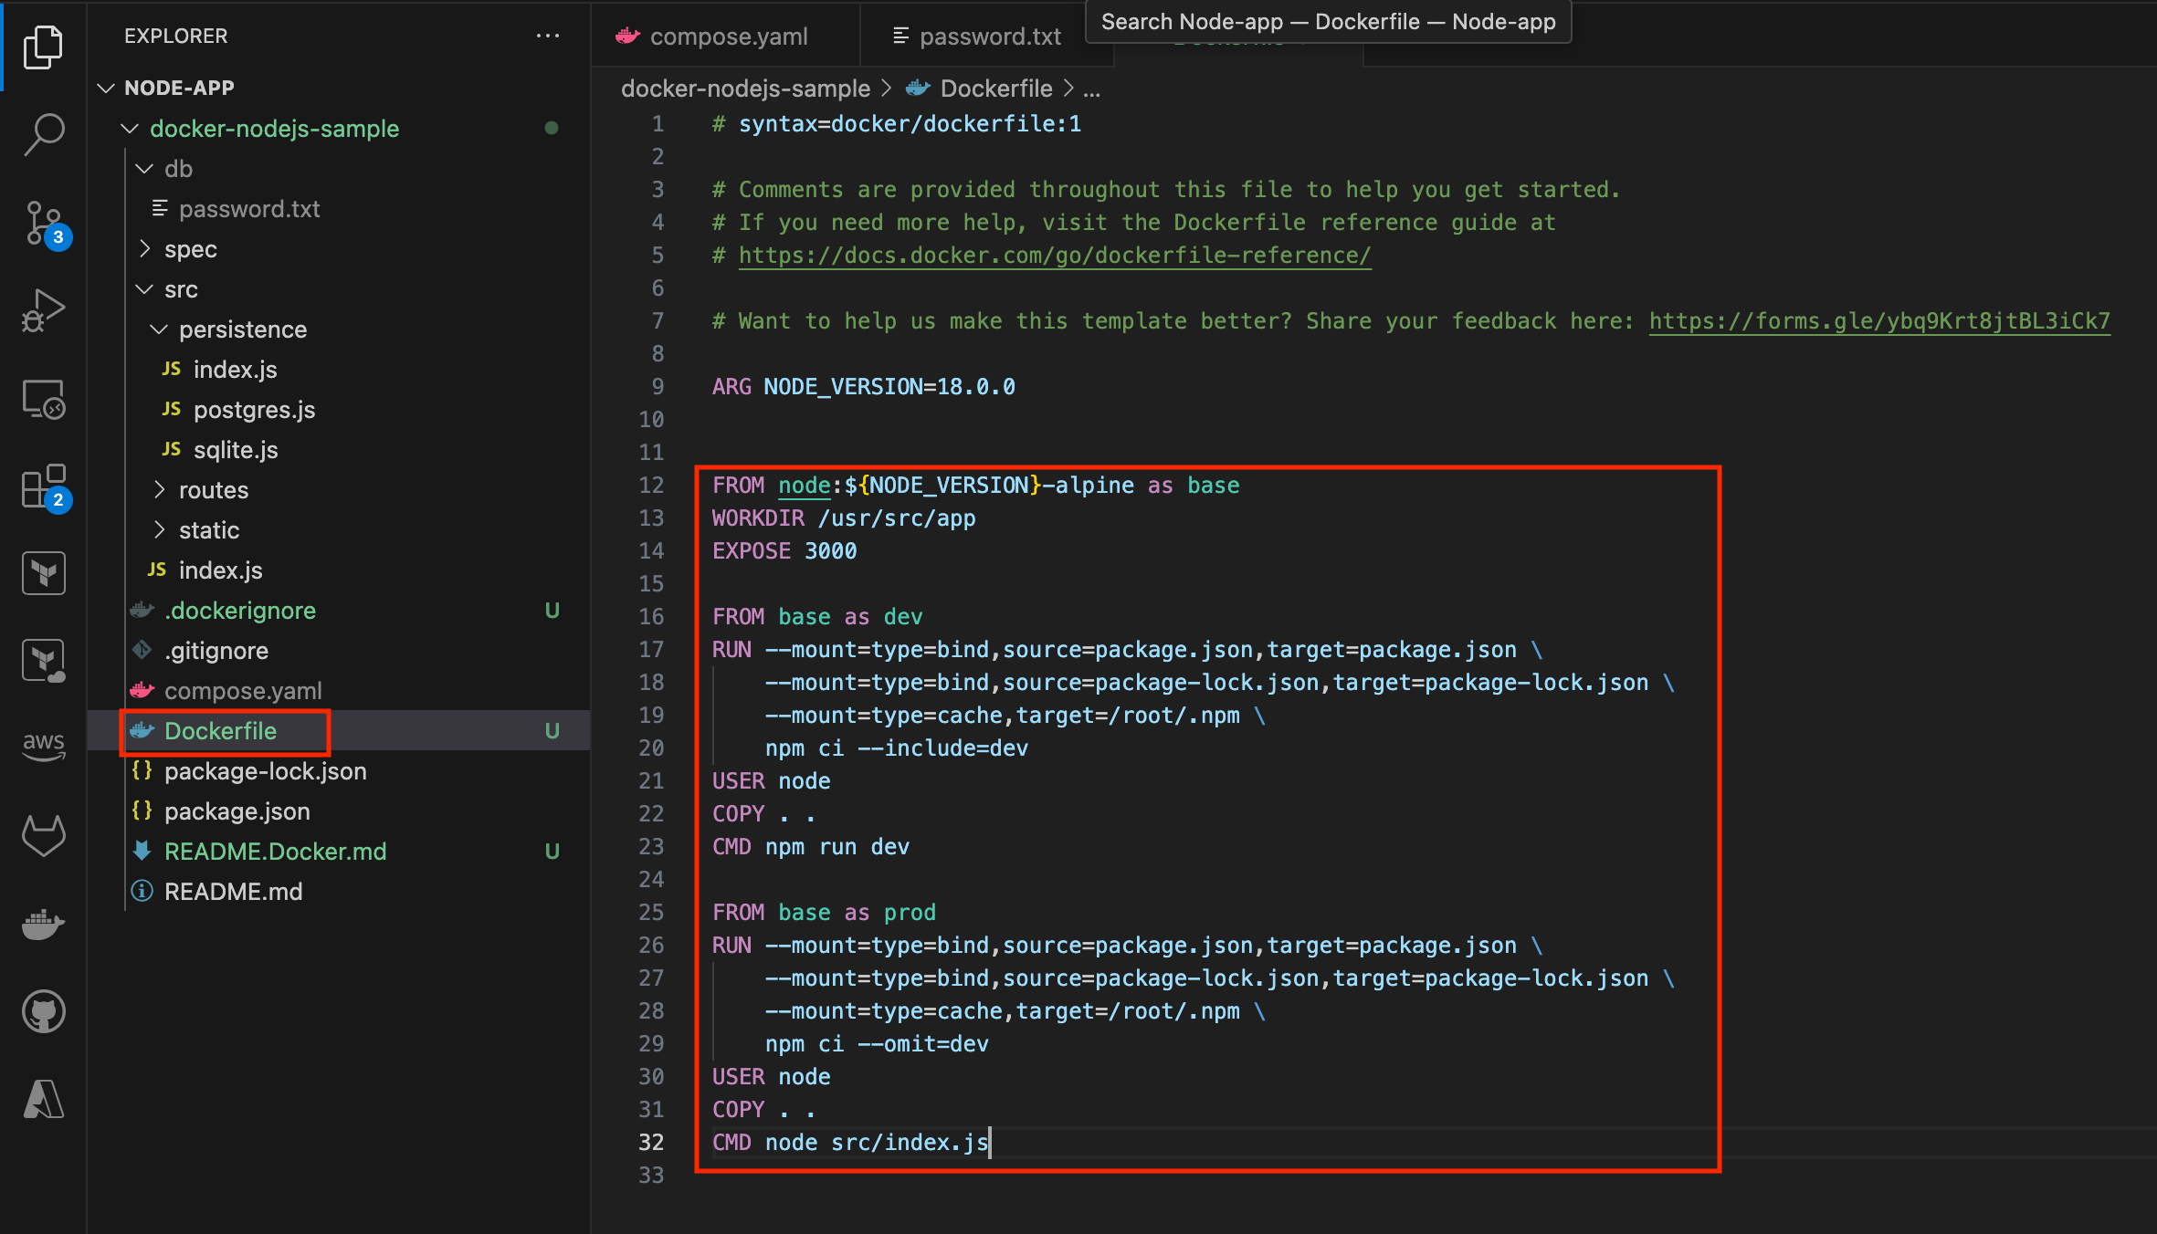Image resolution: width=2157 pixels, height=1234 pixels.
Task: Switch to the compose.yaml tab
Action: pyautogui.click(x=726, y=37)
